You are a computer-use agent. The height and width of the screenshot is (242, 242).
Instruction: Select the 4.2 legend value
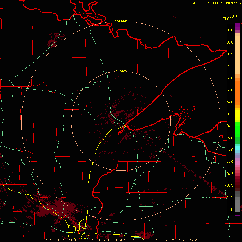230,114
